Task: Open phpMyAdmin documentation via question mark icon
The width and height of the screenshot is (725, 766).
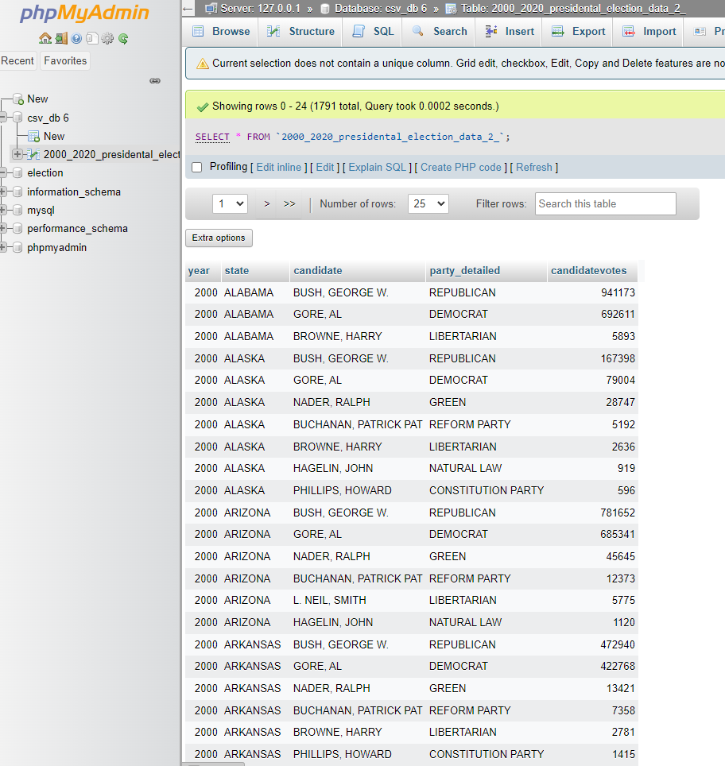Action: [x=75, y=39]
